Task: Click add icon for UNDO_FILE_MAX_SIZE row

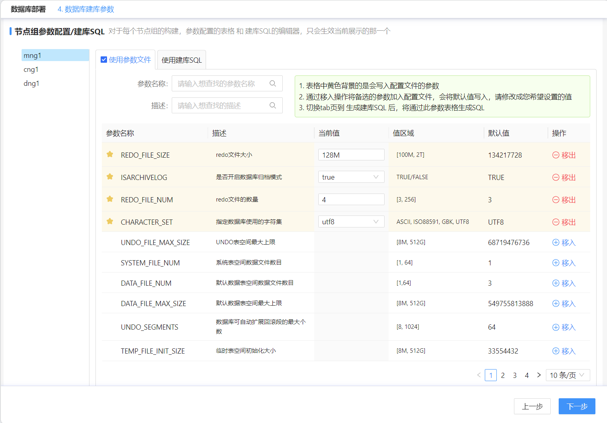Action: click(555, 242)
